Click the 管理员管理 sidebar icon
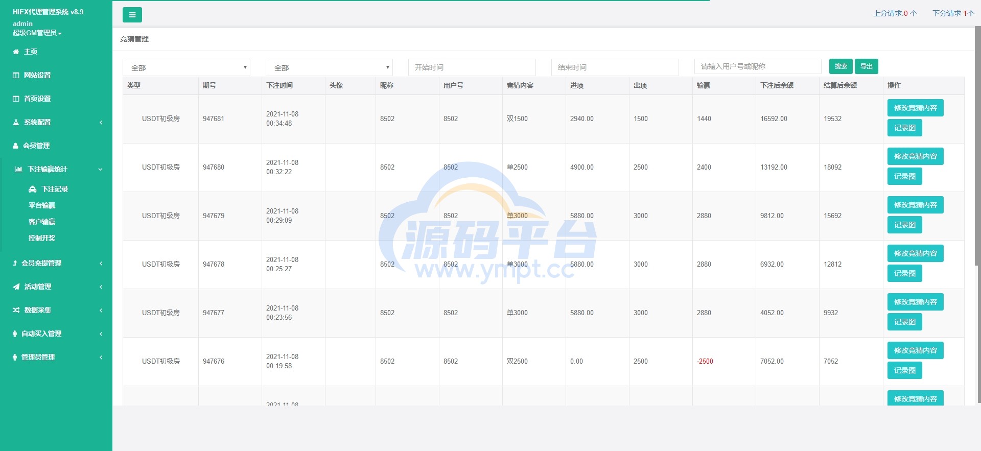The height and width of the screenshot is (451, 981). [15, 357]
